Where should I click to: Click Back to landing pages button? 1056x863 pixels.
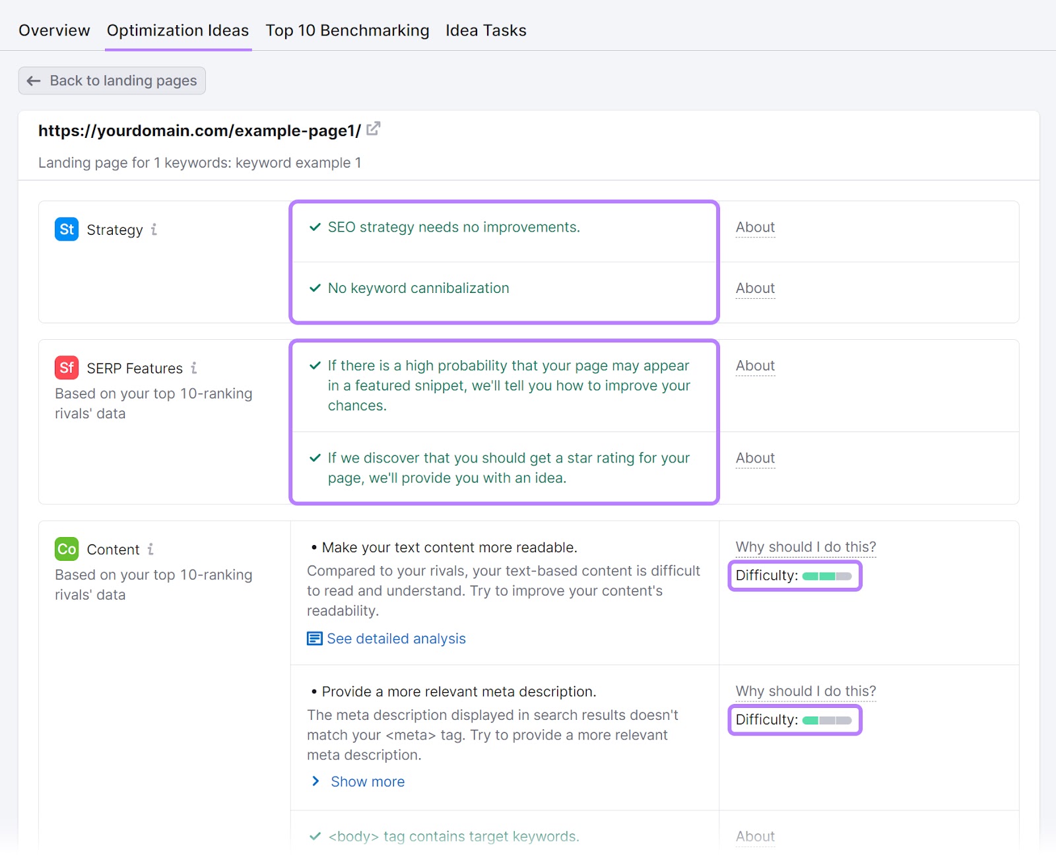coord(112,80)
